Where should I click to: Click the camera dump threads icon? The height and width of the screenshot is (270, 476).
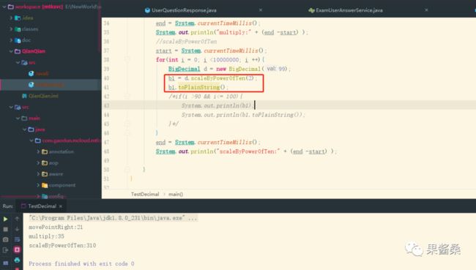[5, 240]
